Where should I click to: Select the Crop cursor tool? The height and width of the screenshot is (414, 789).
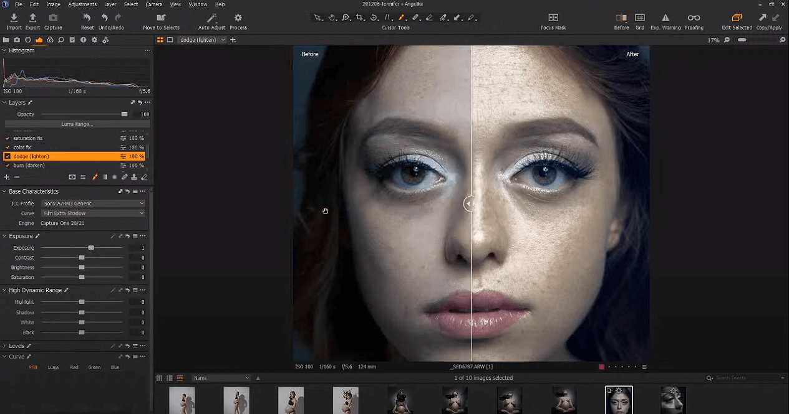[360, 18]
